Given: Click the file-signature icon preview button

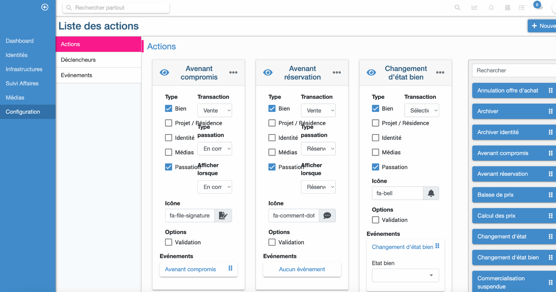Looking at the screenshot, I should 223,215.
